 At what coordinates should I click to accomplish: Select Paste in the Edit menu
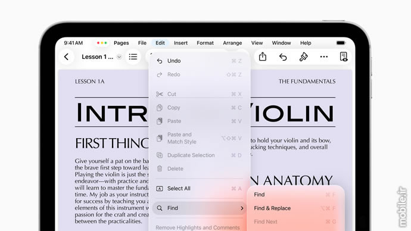click(x=199, y=121)
